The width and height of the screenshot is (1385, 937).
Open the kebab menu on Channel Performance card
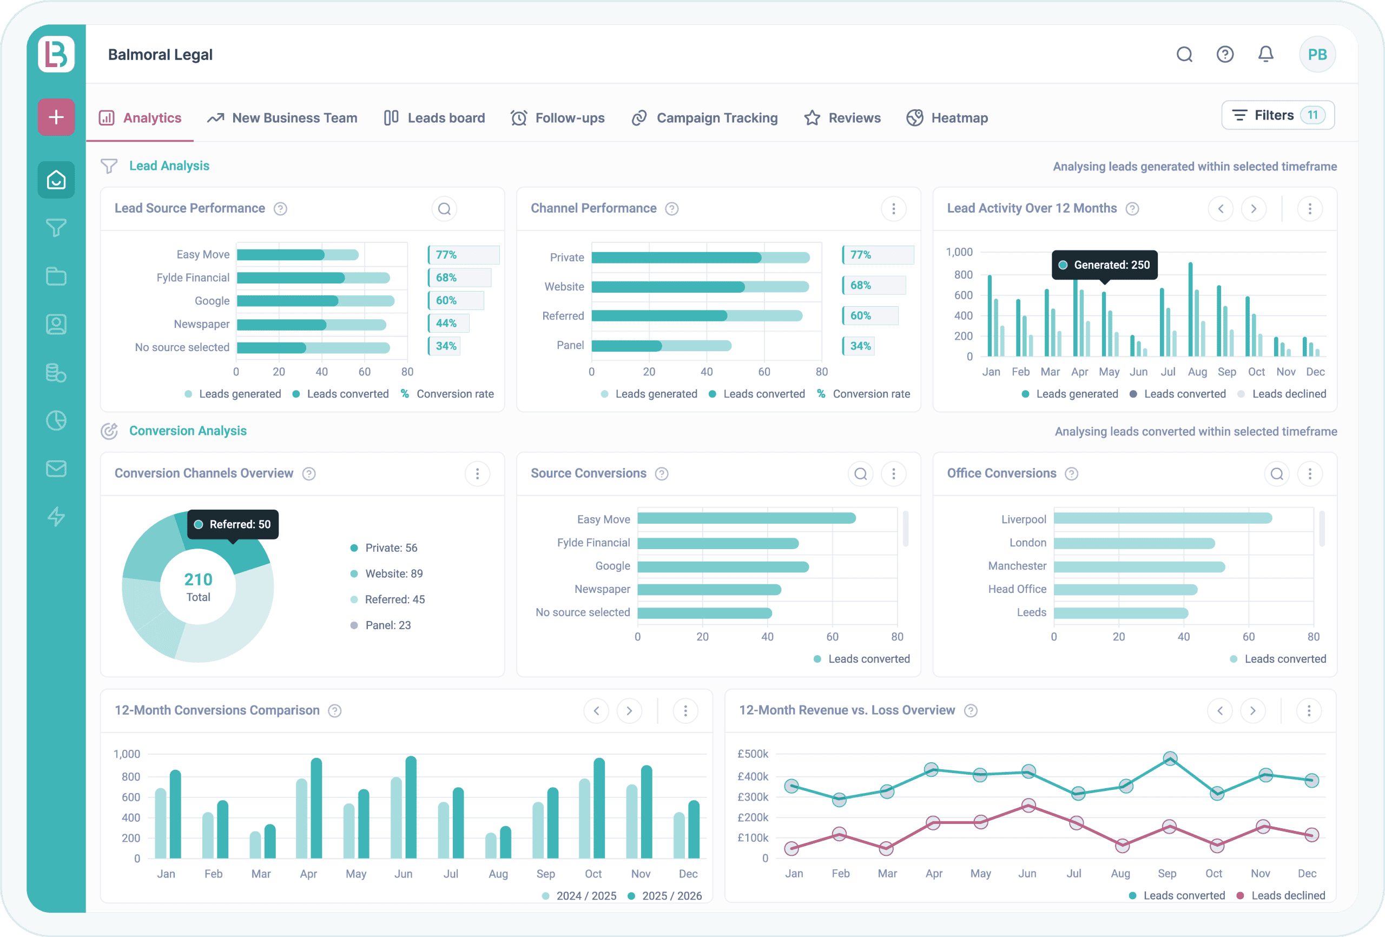(893, 209)
